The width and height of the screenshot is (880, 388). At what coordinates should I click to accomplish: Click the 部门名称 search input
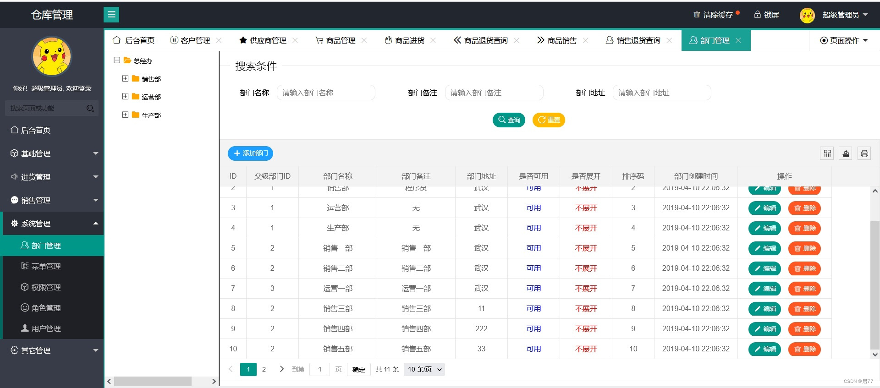(x=326, y=93)
